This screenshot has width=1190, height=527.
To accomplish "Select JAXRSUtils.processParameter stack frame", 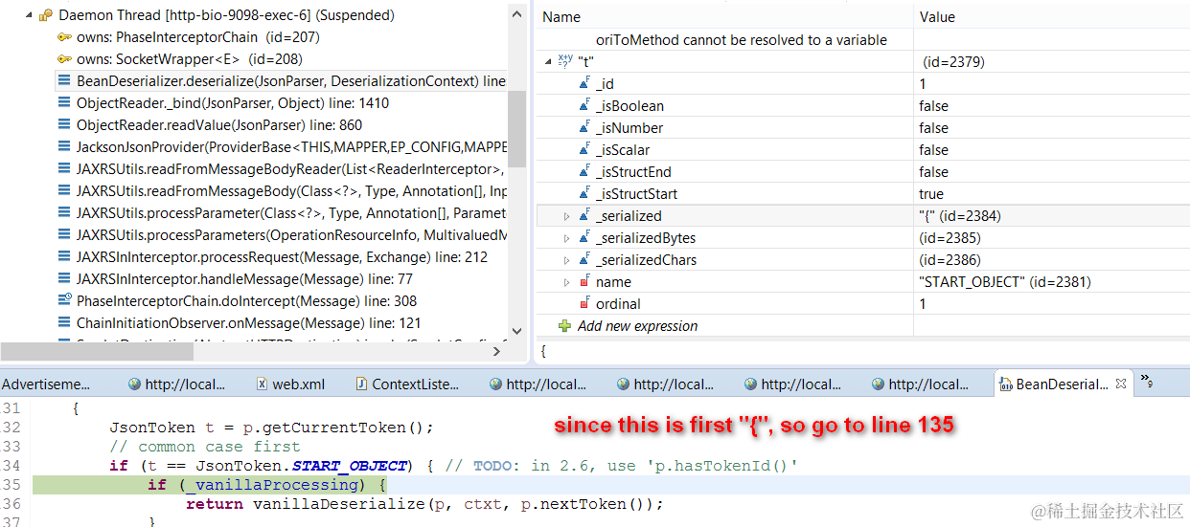I will click(291, 213).
